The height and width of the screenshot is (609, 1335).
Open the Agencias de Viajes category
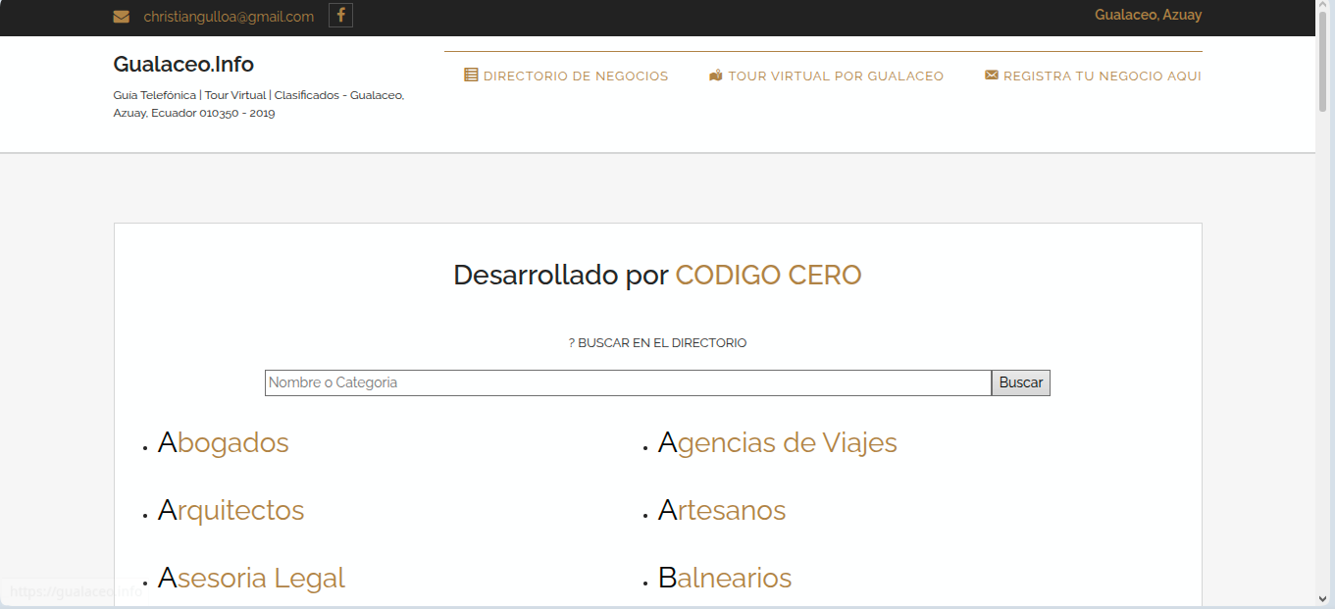pyautogui.click(x=777, y=442)
